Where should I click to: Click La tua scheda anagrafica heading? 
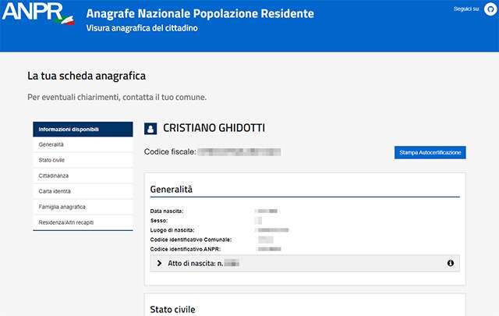87,76
